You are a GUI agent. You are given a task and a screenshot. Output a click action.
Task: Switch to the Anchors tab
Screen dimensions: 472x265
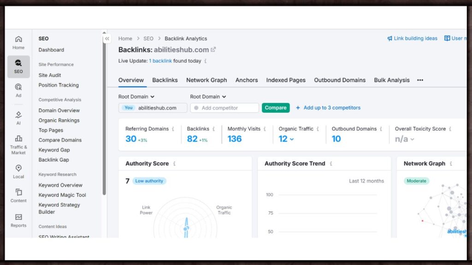[247, 80]
